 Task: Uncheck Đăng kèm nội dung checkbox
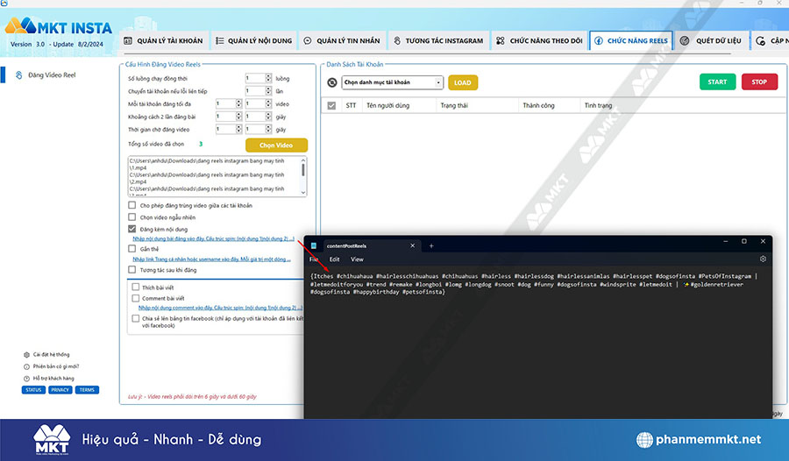(131, 229)
